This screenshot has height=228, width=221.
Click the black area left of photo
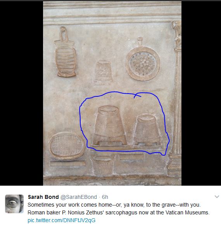pyautogui.click(x=21, y=93)
